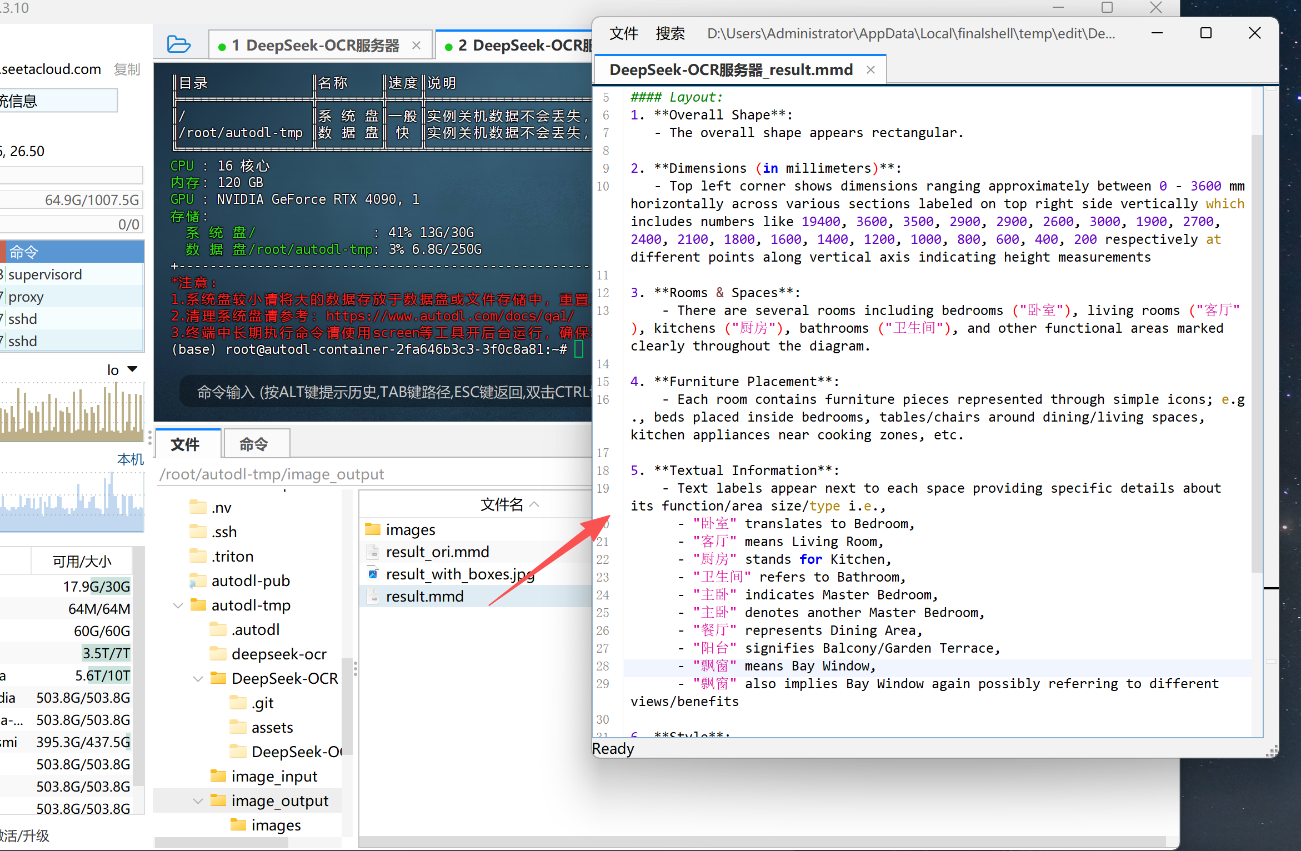Close the DeepSeek-OCR服务器_result.mmd editor tab
This screenshot has width=1301, height=851.
pos(870,70)
